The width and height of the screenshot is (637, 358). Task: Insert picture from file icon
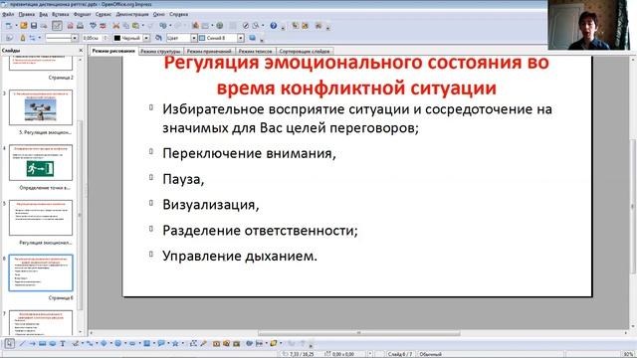(x=226, y=343)
